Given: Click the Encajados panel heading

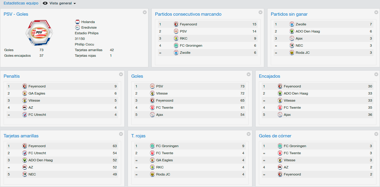Looking at the screenshot, I should click(x=270, y=76).
